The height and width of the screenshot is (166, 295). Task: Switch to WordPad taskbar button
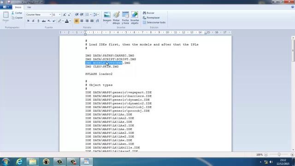click(x=86, y=162)
